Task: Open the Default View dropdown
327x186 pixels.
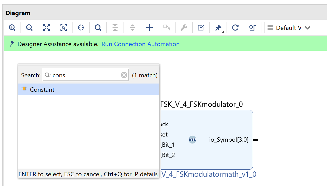Action: [289, 28]
